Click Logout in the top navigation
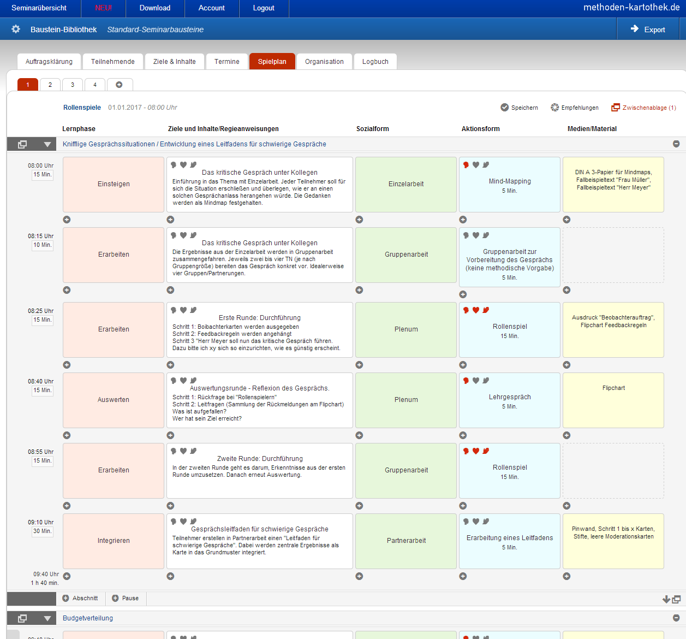 click(264, 8)
